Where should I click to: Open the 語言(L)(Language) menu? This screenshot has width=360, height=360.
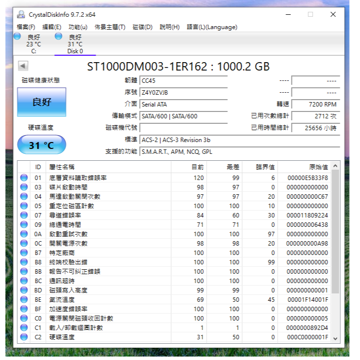tap(212, 27)
